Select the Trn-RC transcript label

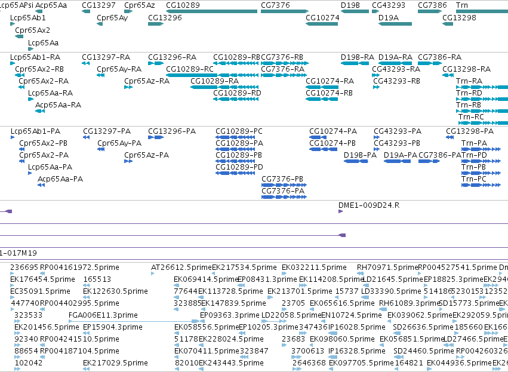coord(471,116)
